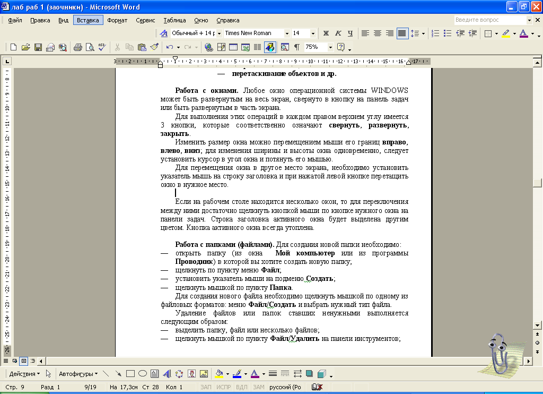This screenshot has height=394, width=543.
Task: Toggle the Drawing toolbar button
Action: click(x=270, y=47)
